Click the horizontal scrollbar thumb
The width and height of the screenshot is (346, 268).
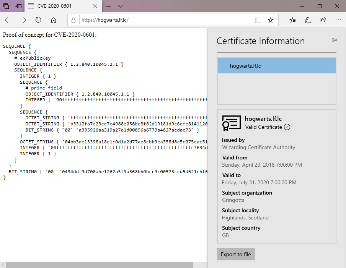100,265
